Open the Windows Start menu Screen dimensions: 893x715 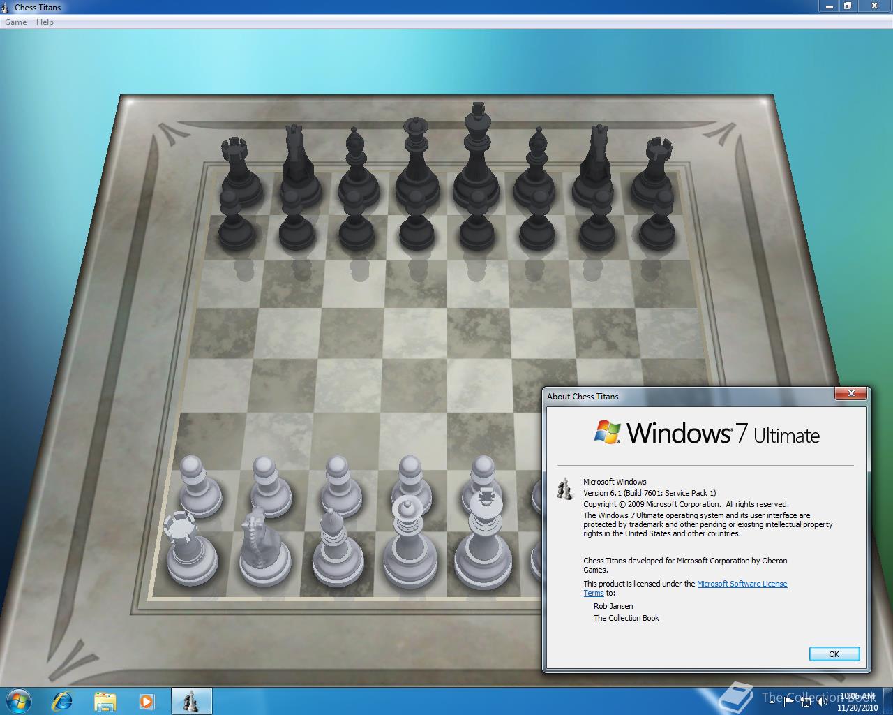pyautogui.click(x=19, y=701)
